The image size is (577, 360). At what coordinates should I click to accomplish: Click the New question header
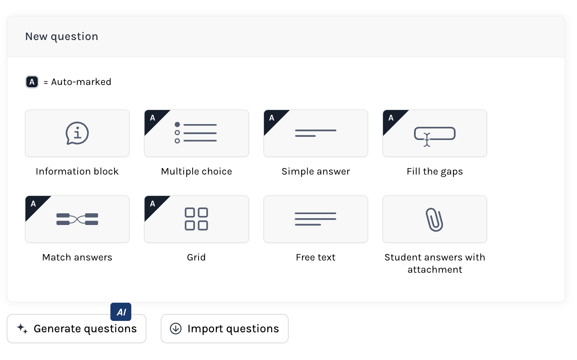click(61, 36)
